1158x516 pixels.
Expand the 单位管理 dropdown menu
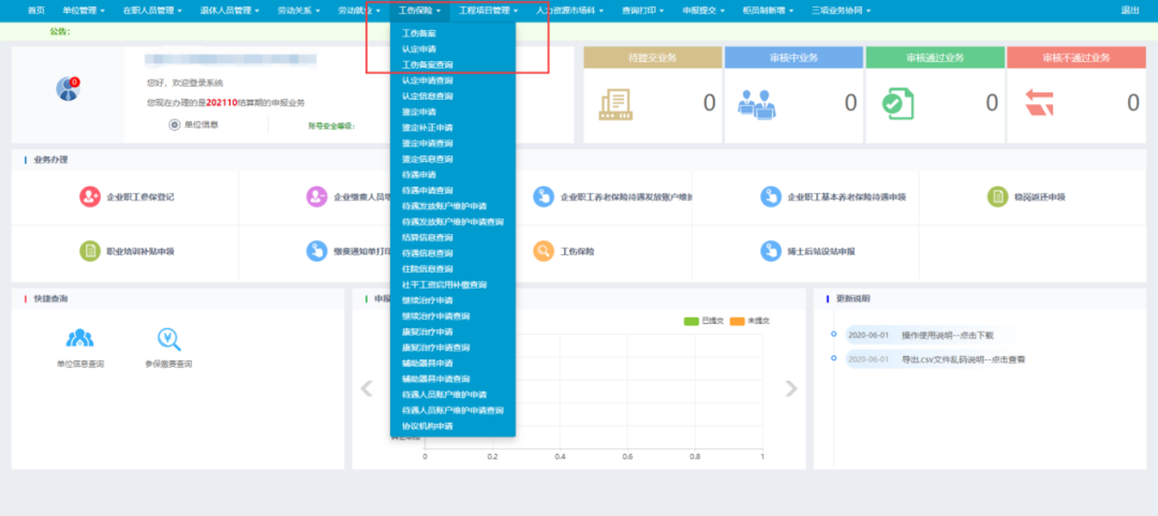(83, 10)
